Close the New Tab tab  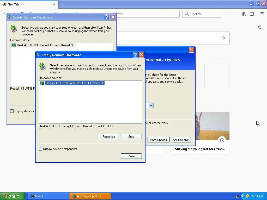[54, 4]
